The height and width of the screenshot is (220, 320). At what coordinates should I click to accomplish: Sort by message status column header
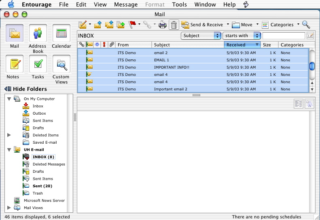point(89,45)
